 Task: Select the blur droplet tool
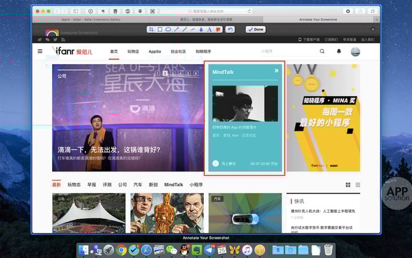[201, 29]
